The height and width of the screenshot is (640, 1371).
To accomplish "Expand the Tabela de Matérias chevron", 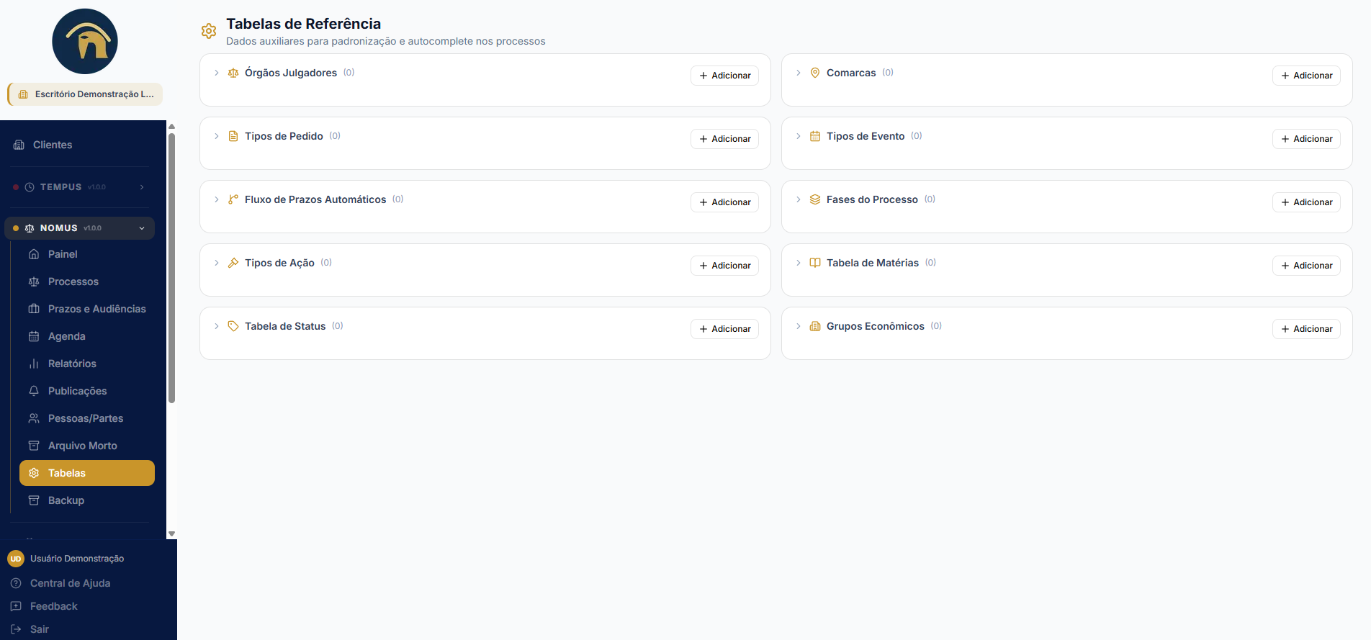I will (x=799, y=263).
